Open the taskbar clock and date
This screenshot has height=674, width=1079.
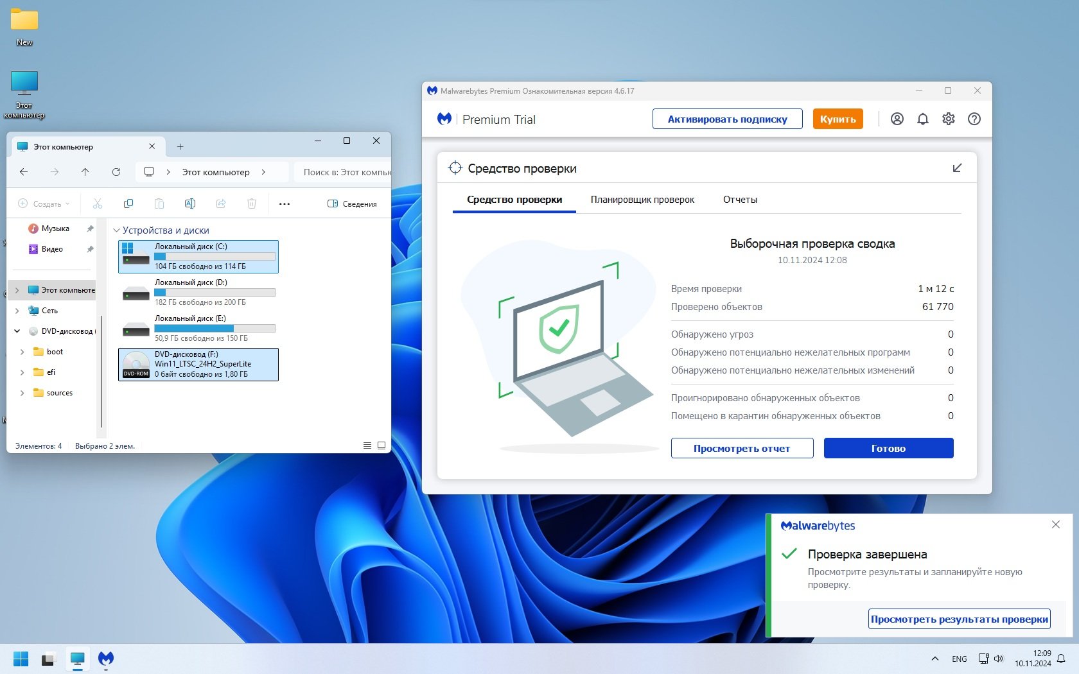click(x=1033, y=659)
